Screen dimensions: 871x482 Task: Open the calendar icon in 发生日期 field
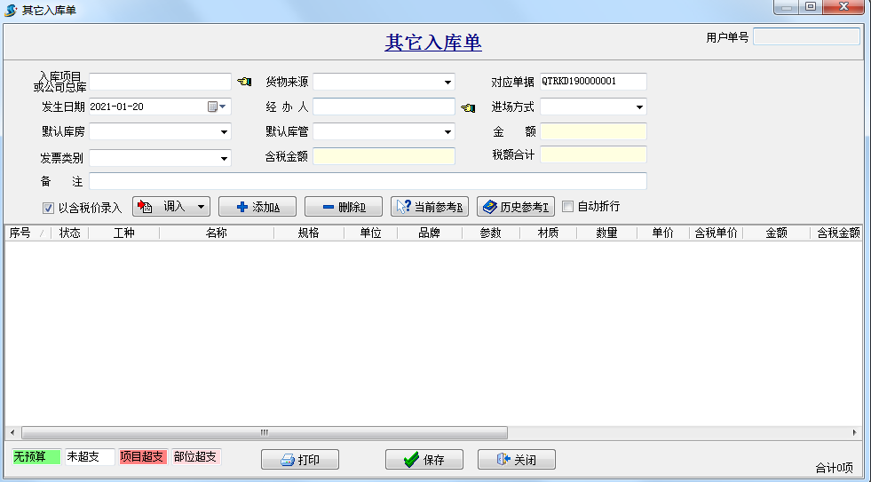click(212, 107)
